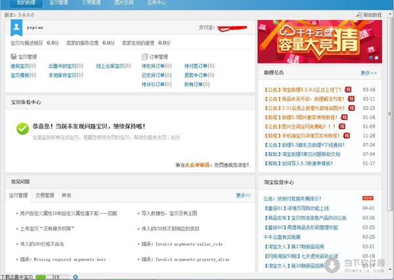Open 助理5.5图片搬家使用教程 tutorial
394x280 pixels.
pos(301,117)
